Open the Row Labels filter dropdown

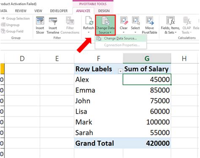tap(120, 71)
